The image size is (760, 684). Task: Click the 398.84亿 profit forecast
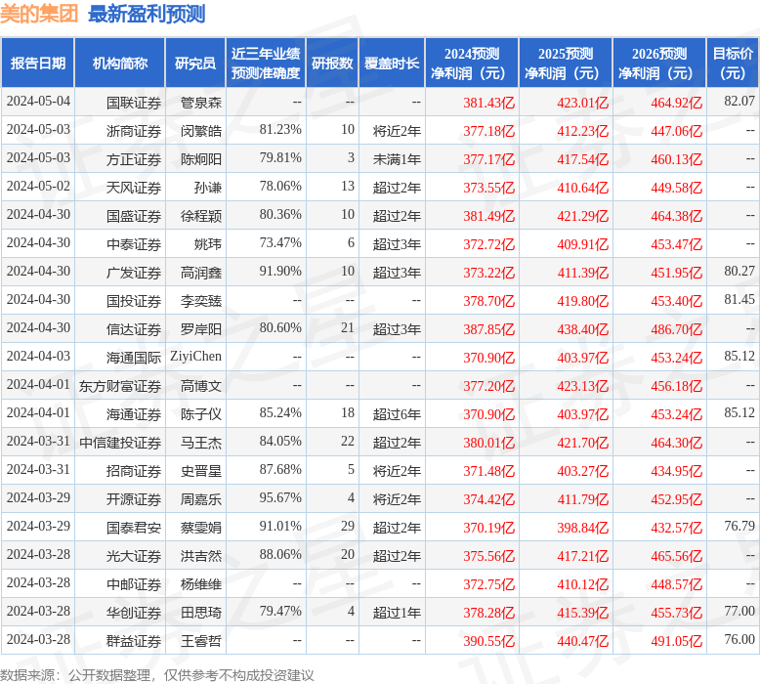pos(582,528)
